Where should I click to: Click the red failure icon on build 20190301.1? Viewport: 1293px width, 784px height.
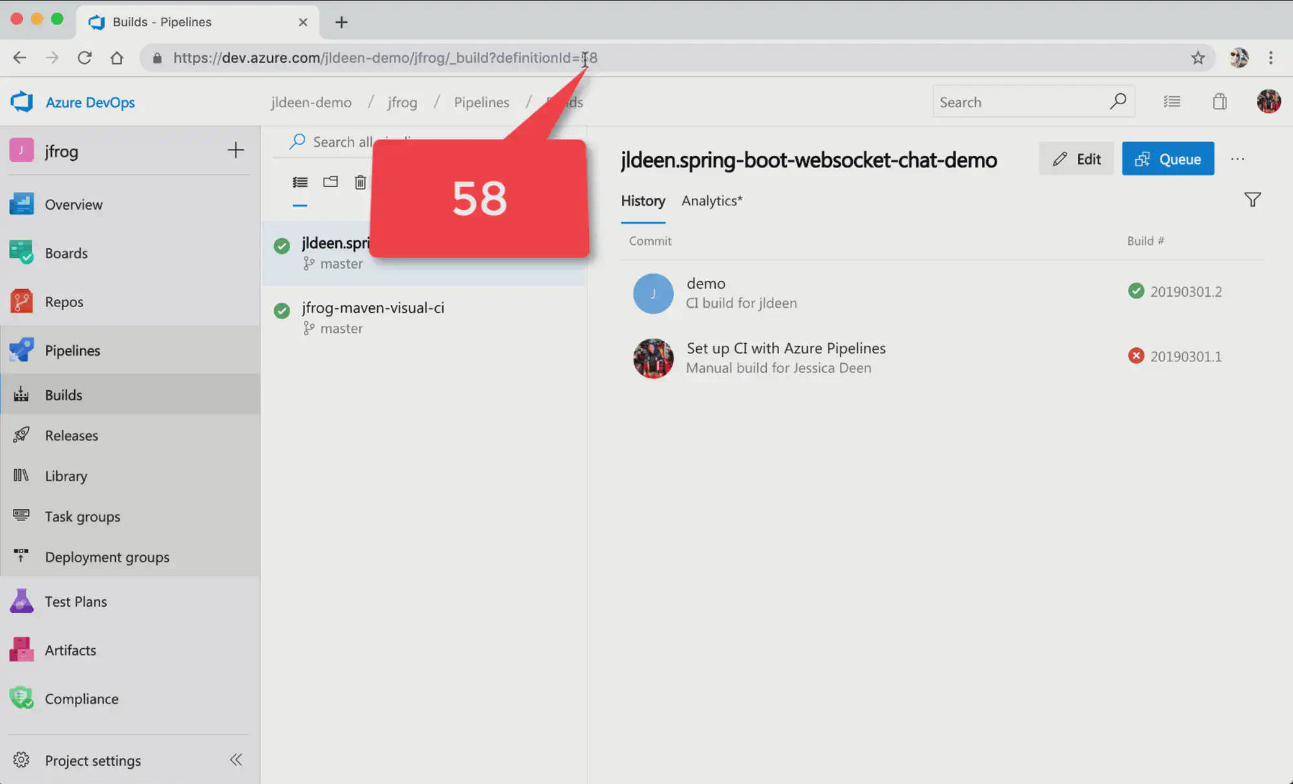click(1136, 355)
